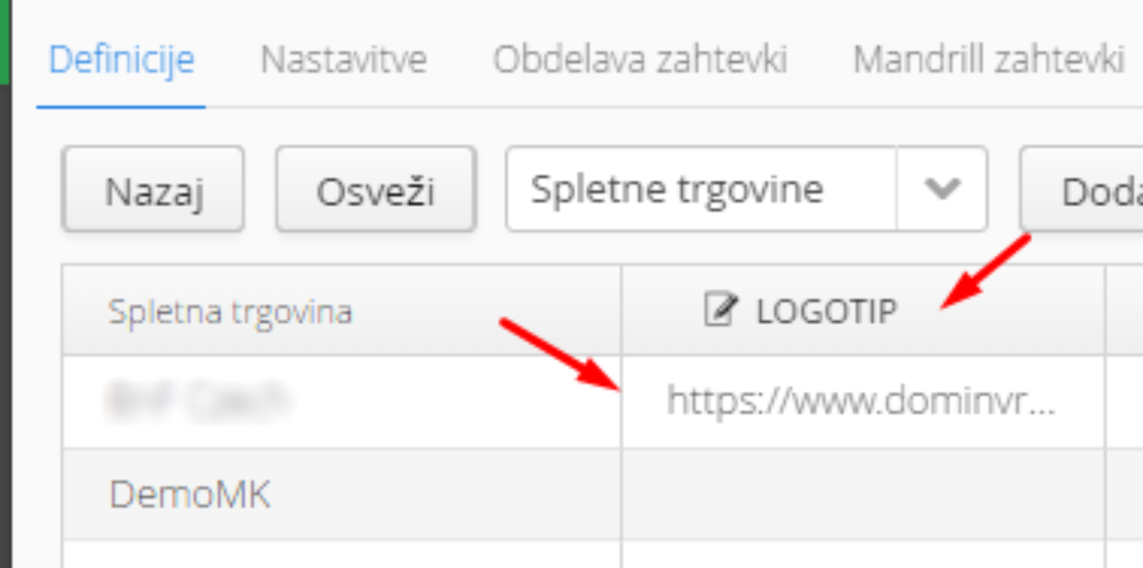
Task: Open the Nastavitve tab
Action: tap(344, 59)
